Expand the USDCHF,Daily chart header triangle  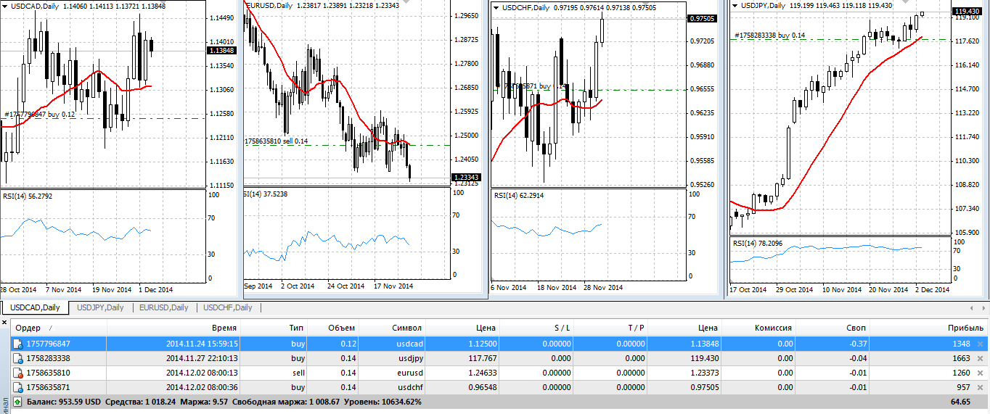click(496, 7)
